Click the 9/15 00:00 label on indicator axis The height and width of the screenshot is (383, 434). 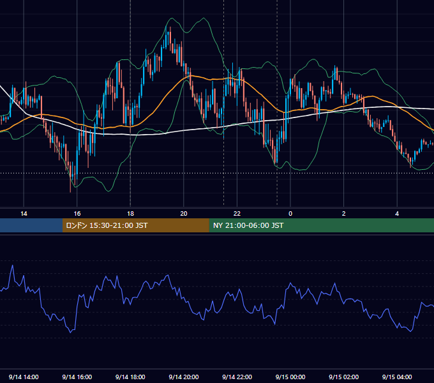click(x=290, y=377)
